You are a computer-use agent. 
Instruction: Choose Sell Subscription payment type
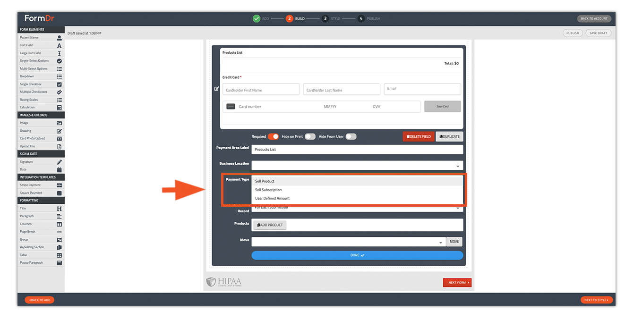[357, 190]
